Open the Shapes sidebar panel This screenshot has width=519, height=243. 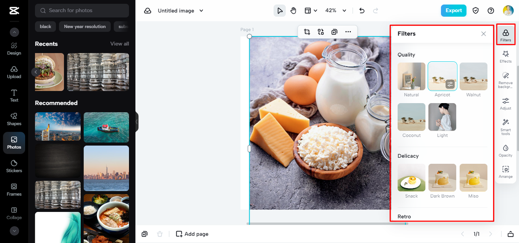coord(14,119)
